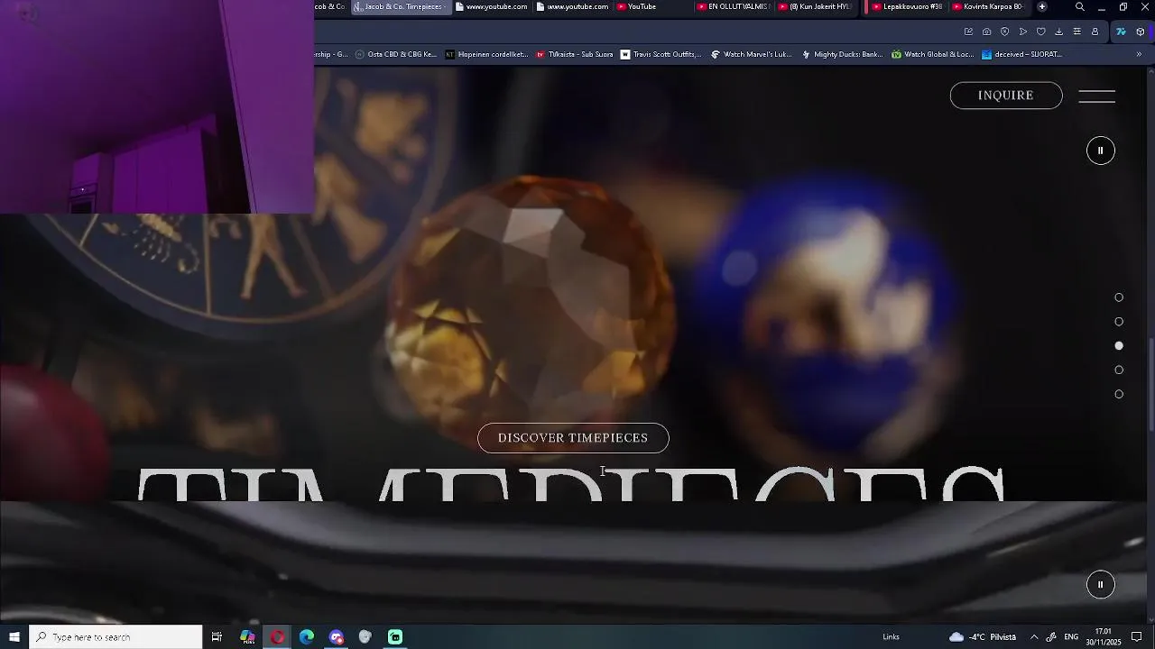Open the downloads icon in toolbar

(x=1058, y=32)
